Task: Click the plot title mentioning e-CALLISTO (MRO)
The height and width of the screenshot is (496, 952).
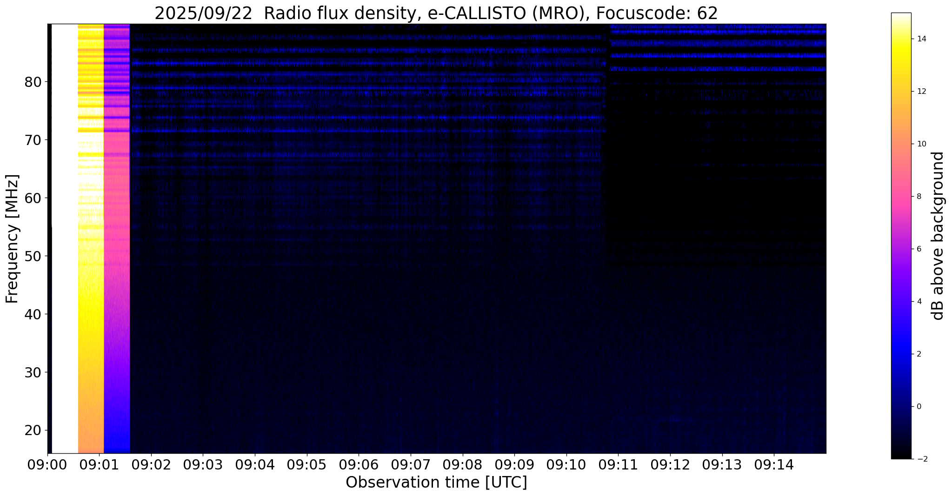Action: coord(436,13)
